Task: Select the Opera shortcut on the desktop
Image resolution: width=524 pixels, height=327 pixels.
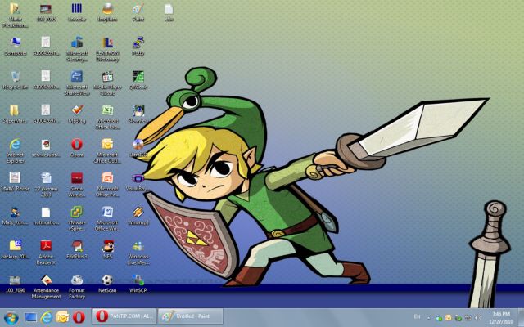Action: pos(77,147)
